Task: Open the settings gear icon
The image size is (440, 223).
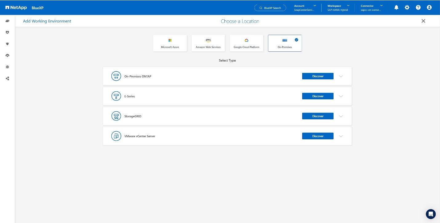Action: click(407, 7)
